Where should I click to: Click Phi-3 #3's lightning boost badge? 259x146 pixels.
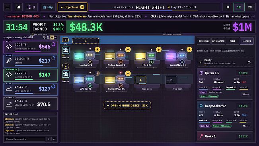coord(159,49)
